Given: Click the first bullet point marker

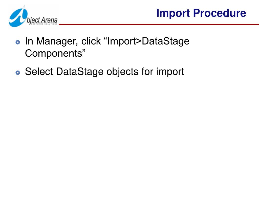Looking at the screenshot, I should (x=18, y=42).
